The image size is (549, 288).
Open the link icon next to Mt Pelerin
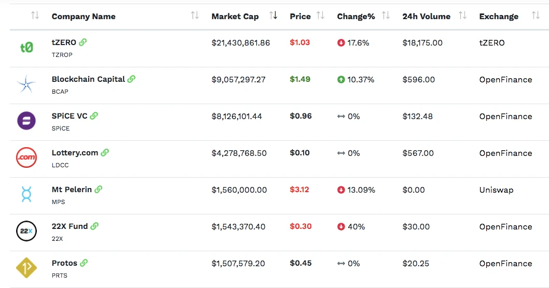(99, 190)
